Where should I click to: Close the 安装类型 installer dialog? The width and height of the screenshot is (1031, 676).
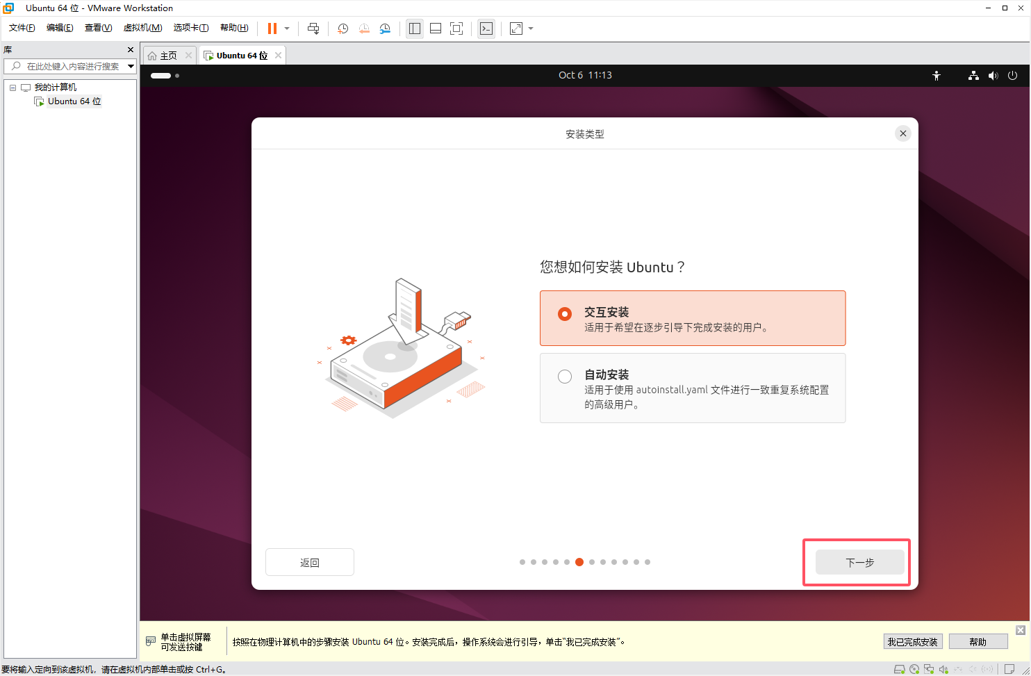point(902,133)
